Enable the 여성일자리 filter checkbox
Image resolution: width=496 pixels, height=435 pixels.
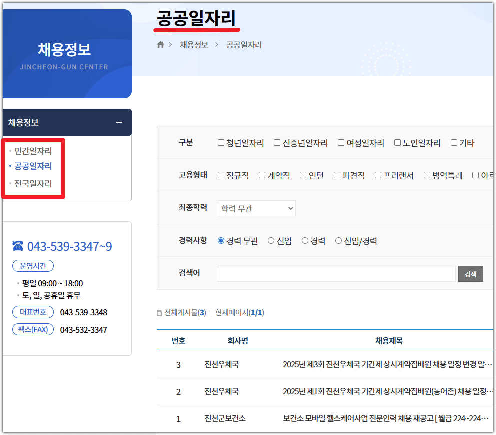tap(340, 142)
